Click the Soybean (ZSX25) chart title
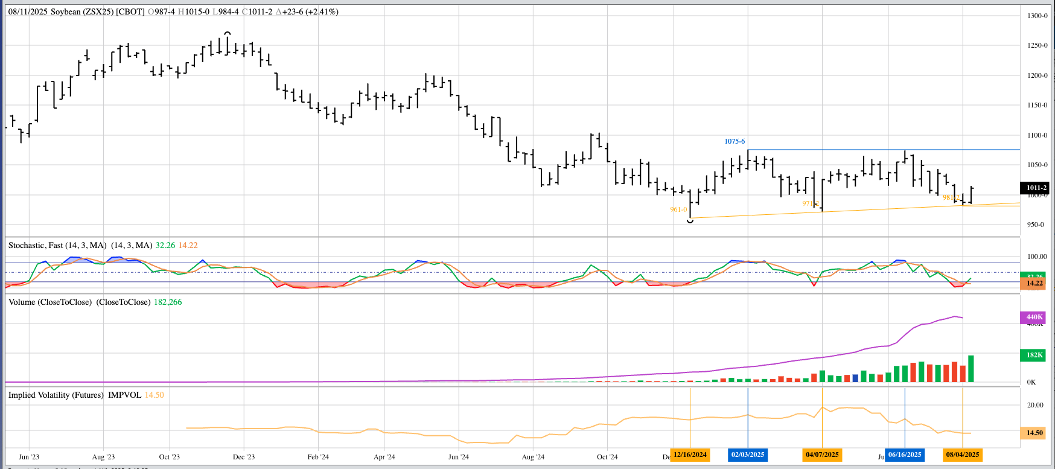The width and height of the screenshot is (1055, 469). (x=83, y=11)
